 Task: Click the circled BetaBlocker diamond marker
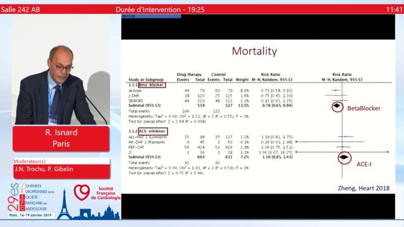click(337, 107)
